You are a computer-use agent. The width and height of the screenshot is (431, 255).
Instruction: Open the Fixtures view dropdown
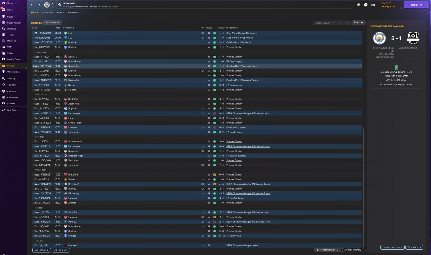coord(53,23)
